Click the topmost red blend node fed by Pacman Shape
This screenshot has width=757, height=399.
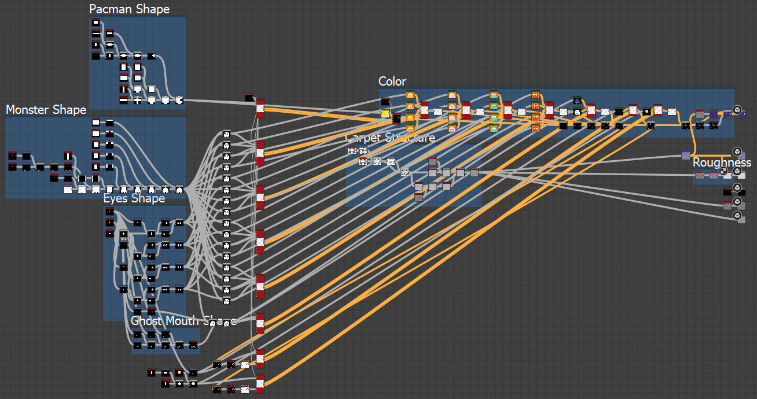(x=260, y=108)
